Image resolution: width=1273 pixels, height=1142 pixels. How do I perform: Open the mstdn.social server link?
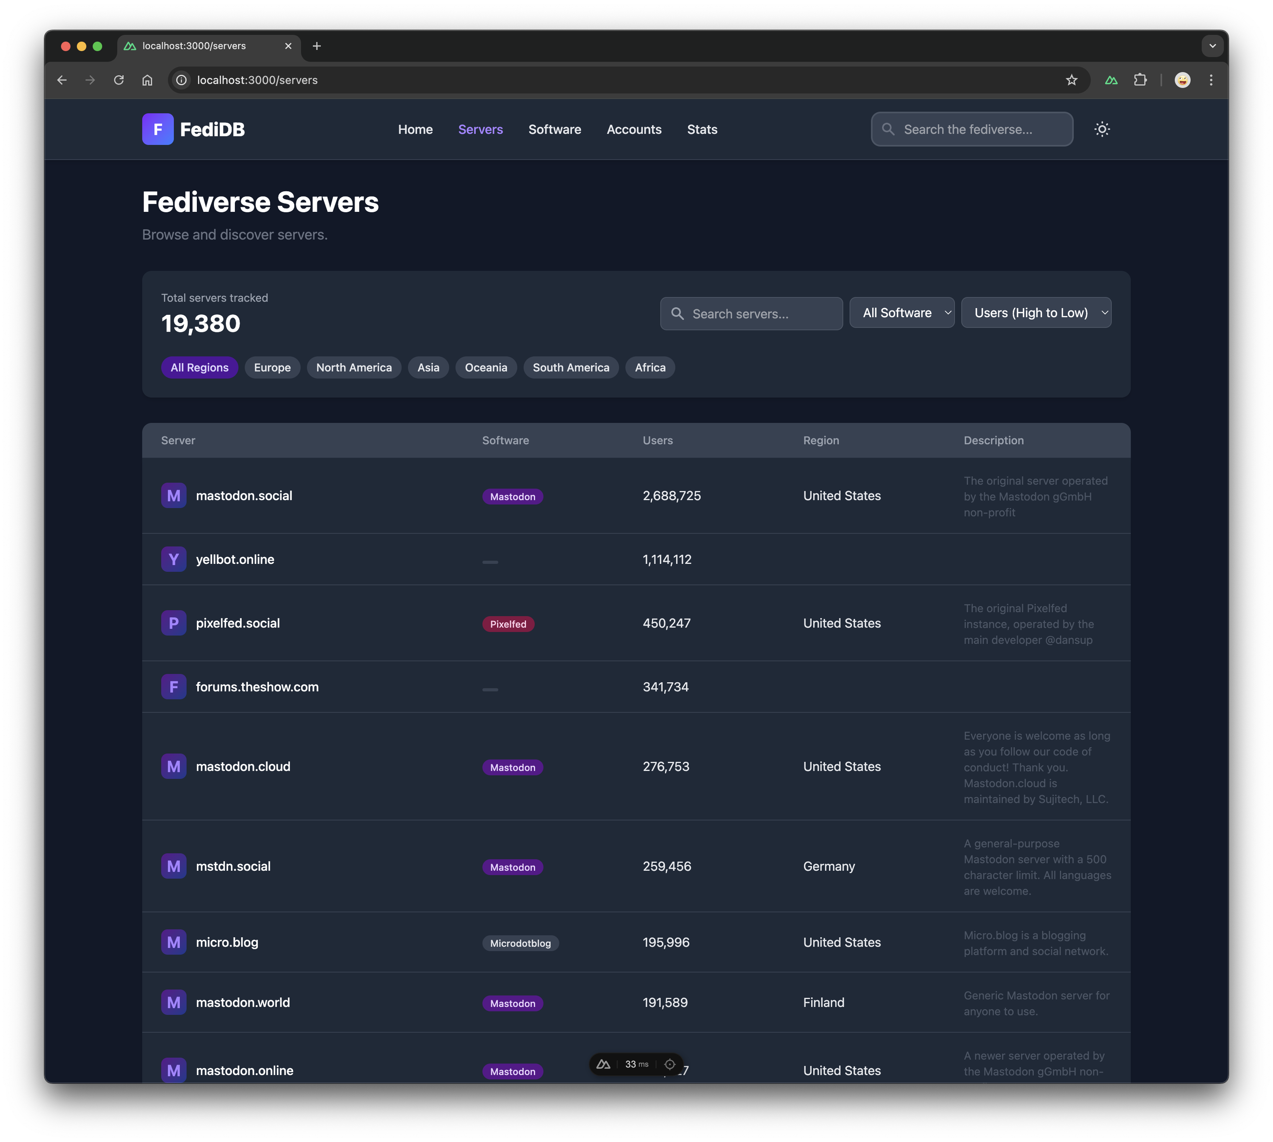tap(233, 866)
